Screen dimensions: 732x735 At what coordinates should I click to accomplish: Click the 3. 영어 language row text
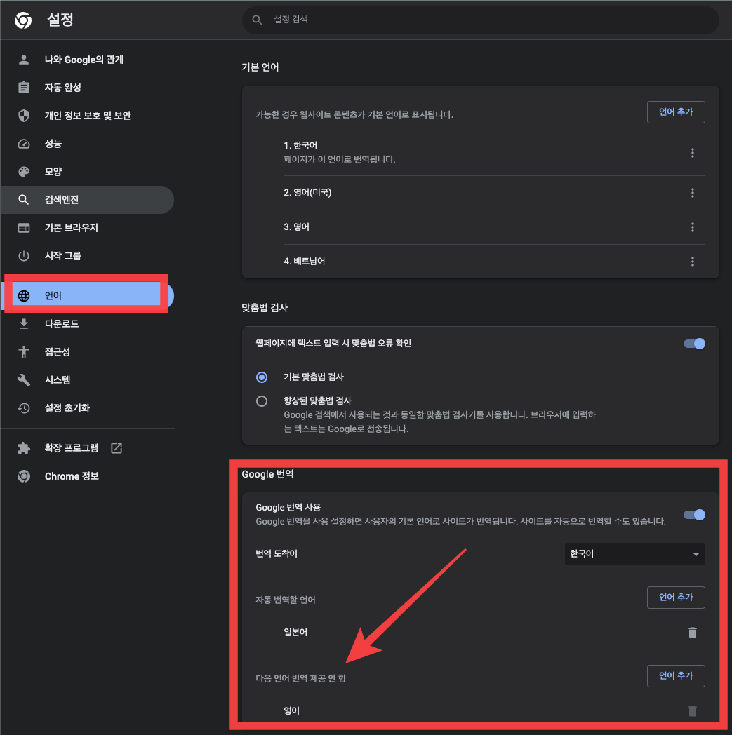coord(296,227)
